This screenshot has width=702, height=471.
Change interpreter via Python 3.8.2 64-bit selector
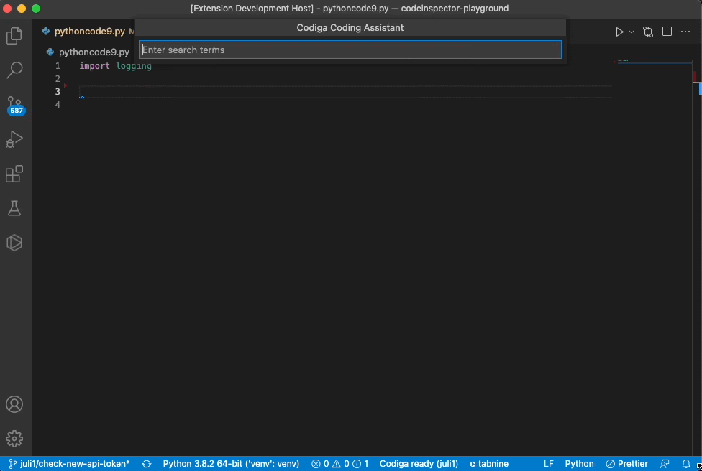pos(230,463)
